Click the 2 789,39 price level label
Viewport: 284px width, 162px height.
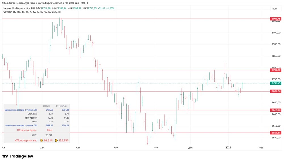click(x=276, y=70)
